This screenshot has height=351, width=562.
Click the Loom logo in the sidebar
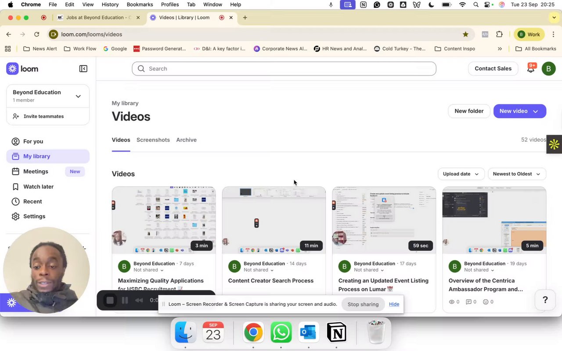[x=22, y=68]
